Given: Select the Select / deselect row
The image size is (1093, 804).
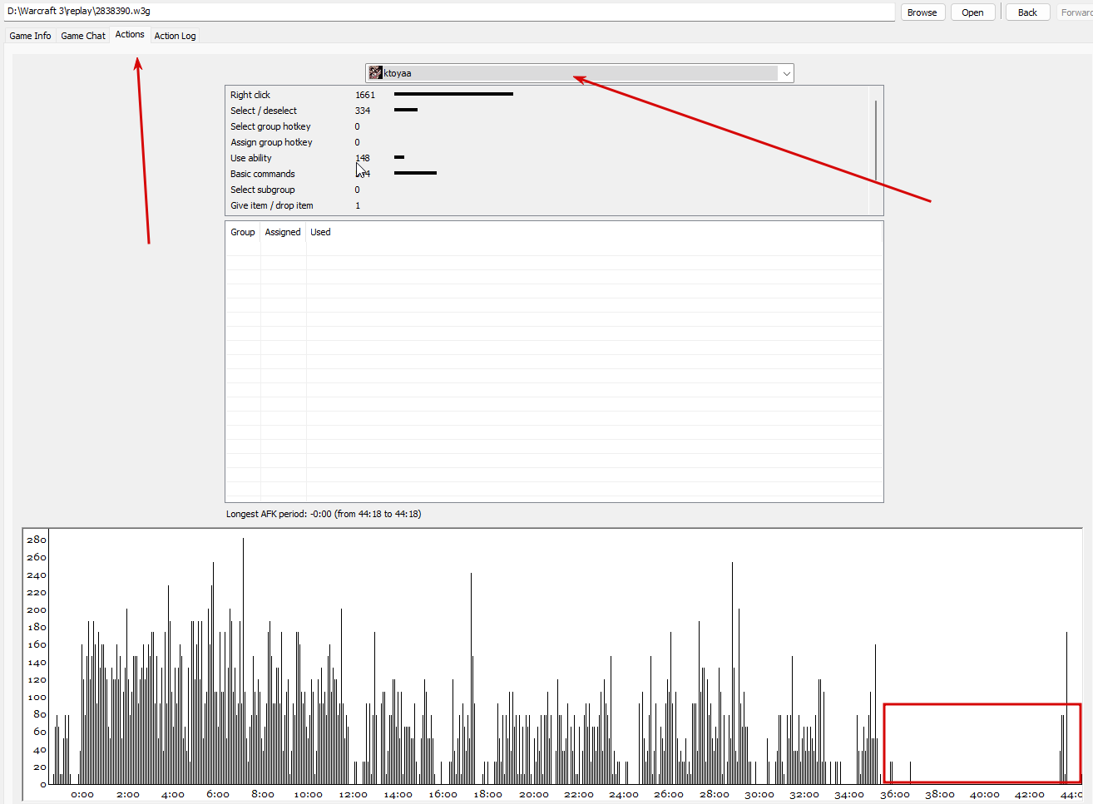Looking at the screenshot, I should click(x=546, y=111).
